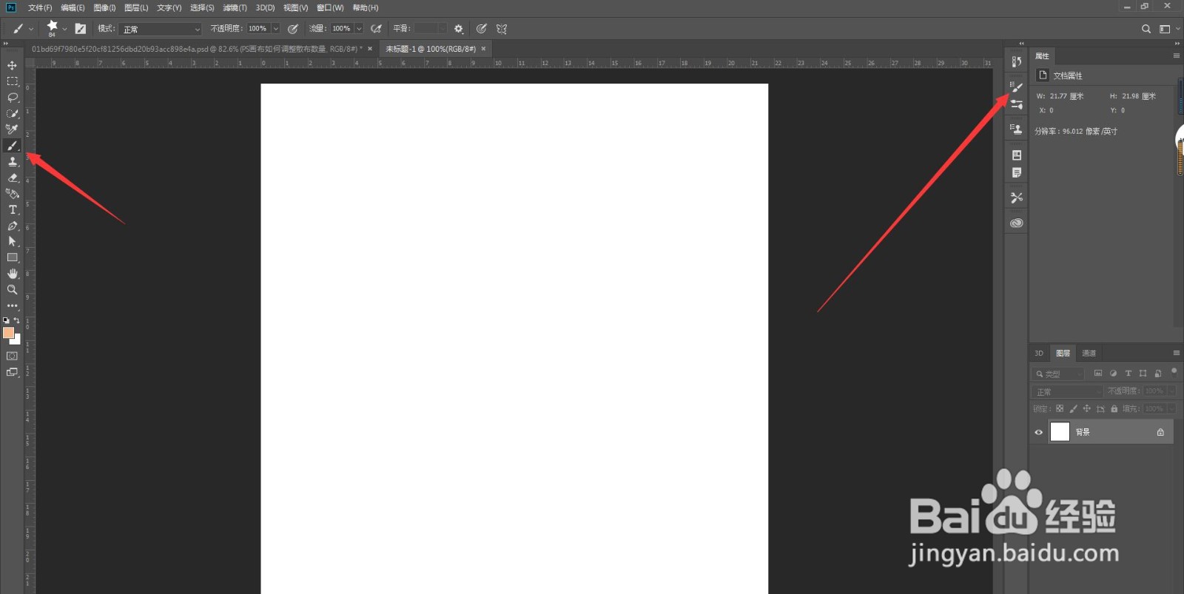1184x594 pixels.
Task: Switch to the .psd document tab
Action: tap(196, 49)
